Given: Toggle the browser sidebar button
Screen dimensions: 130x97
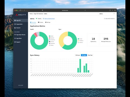Looking at the screenshot, I should tap(20, 10).
